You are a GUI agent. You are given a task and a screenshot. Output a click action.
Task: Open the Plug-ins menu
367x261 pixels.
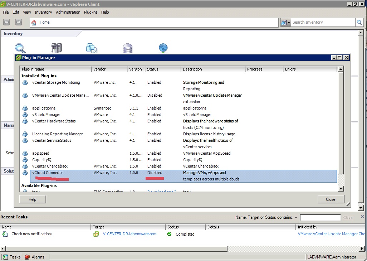pos(90,12)
